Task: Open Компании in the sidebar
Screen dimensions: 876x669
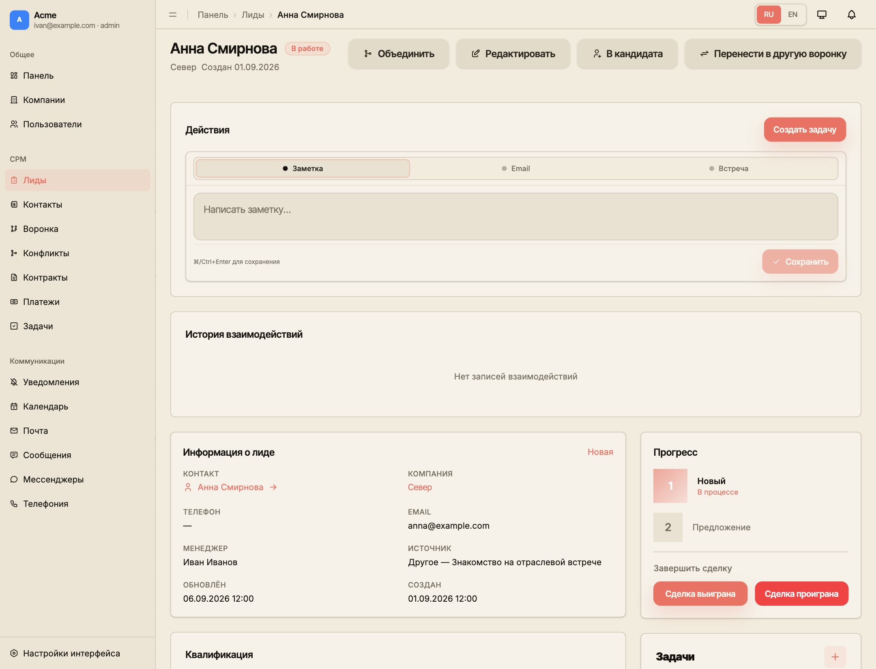Action: pos(77,100)
